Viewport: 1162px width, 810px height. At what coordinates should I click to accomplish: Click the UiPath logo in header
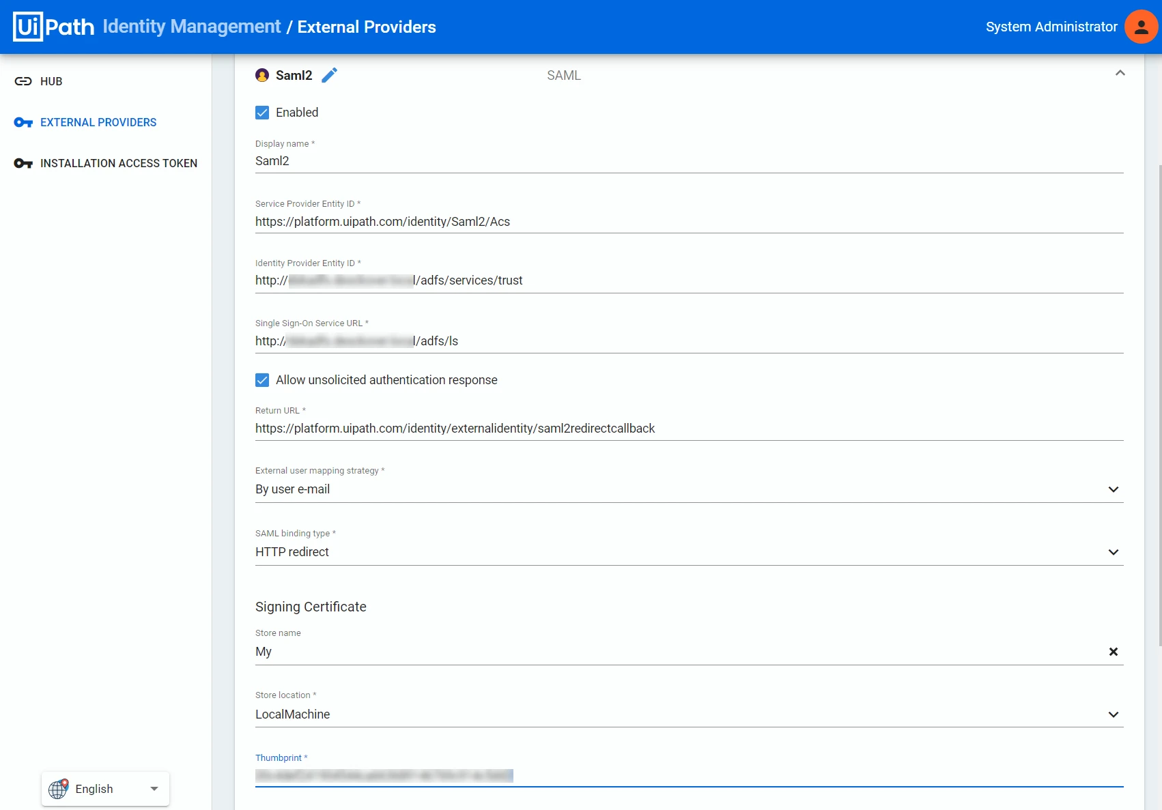[53, 27]
